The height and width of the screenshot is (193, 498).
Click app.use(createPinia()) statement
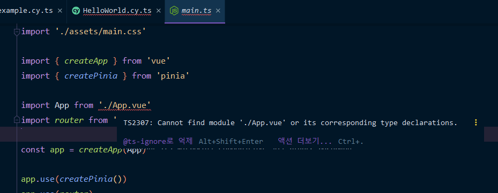73,179
